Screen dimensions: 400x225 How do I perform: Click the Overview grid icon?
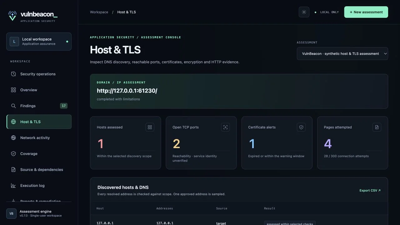pyautogui.click(x=13, y=90)
